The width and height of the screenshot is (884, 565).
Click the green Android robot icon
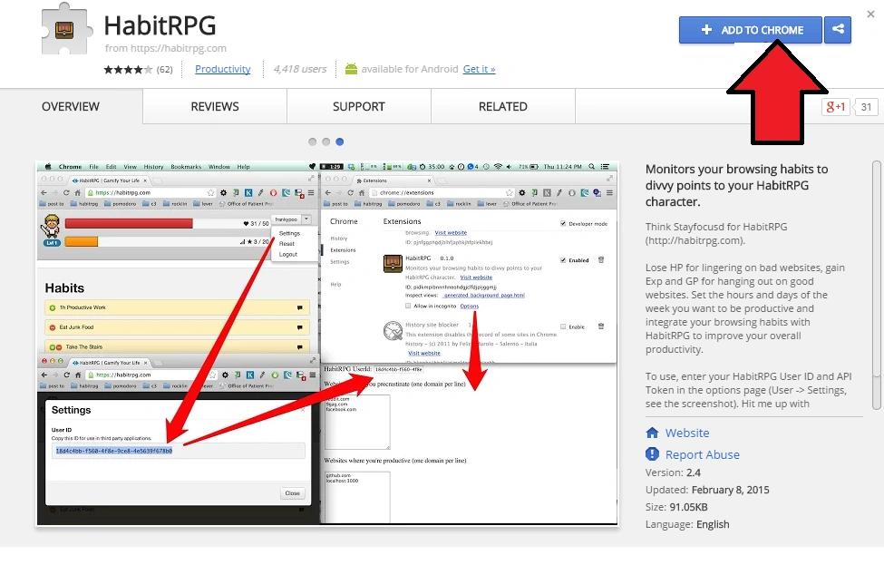click(x=351, y=69)
